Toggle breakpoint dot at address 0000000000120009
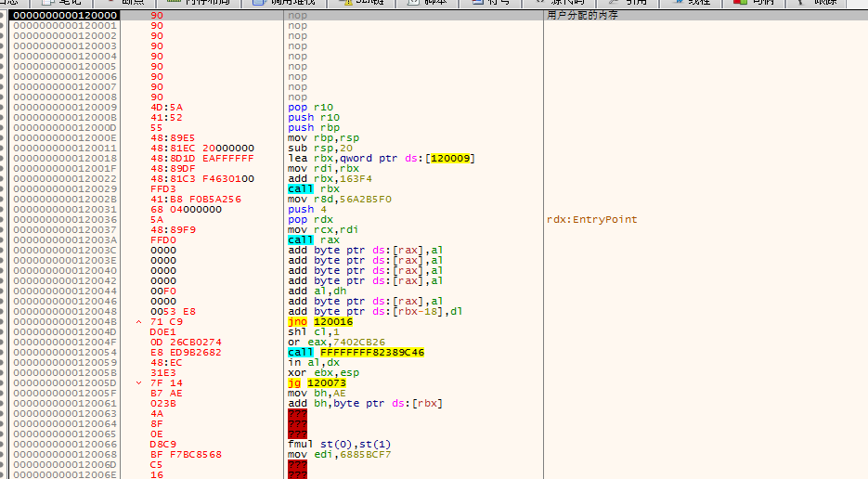The image size is (868, 479). click(4, 107)
